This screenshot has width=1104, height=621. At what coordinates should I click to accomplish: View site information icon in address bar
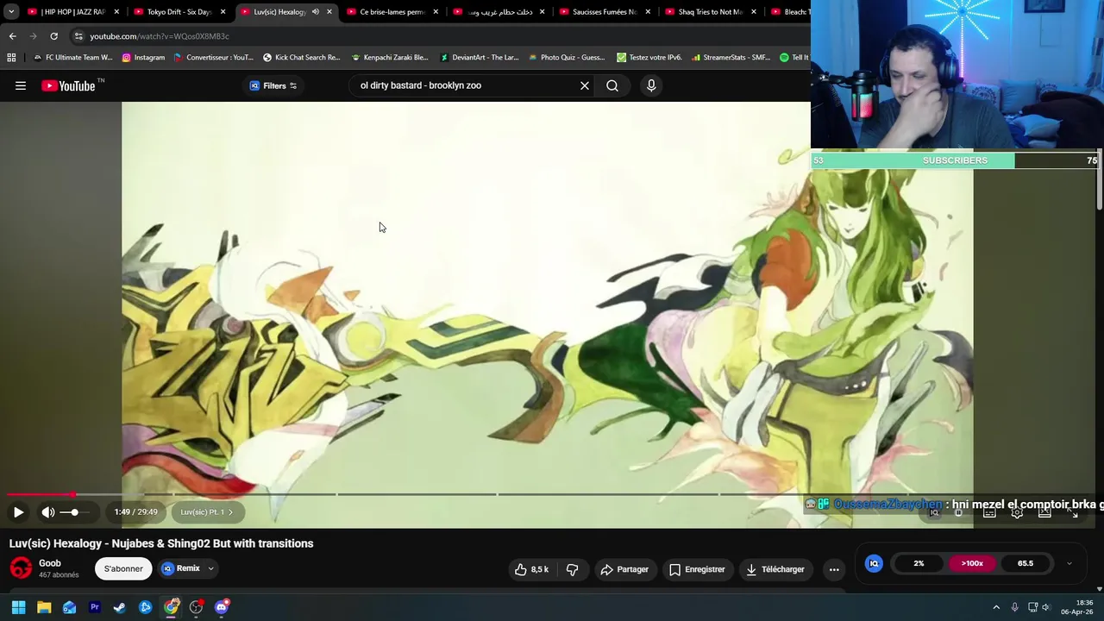pyautogui.click(x=78, y=36)
